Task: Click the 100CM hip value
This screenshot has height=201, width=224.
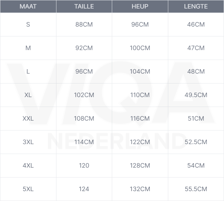Action: pyautogui.click(x=140, y=48)
